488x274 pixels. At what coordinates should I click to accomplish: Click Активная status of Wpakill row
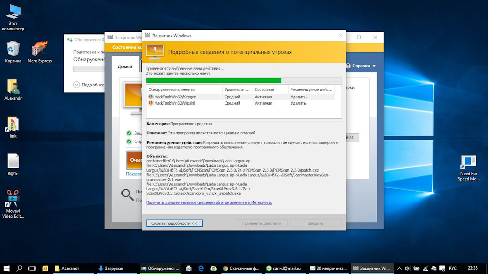(x=263, y=103)
